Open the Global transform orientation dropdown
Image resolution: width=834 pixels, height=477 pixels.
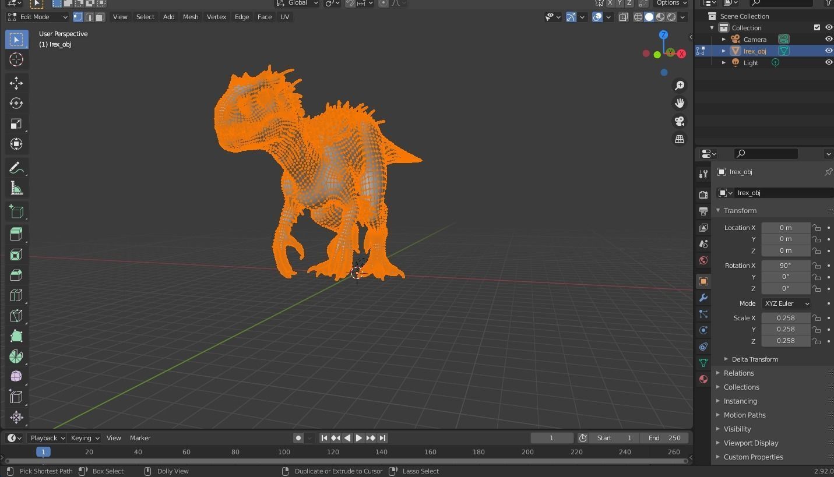coord(297,3)
